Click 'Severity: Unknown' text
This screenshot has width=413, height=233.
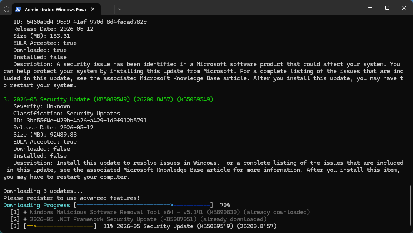coord(41,106)
